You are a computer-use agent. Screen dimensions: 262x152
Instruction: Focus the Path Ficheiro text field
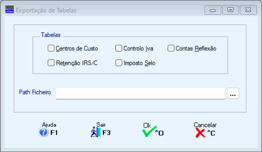[x=140, y=93]
